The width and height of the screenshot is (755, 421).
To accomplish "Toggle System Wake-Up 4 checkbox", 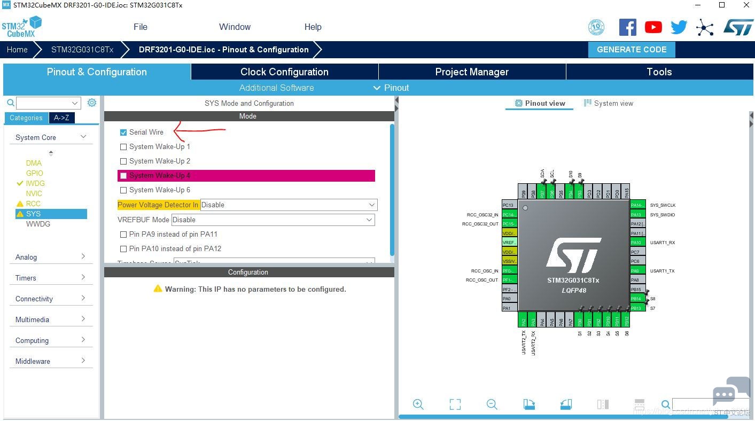I will point(123,176).
